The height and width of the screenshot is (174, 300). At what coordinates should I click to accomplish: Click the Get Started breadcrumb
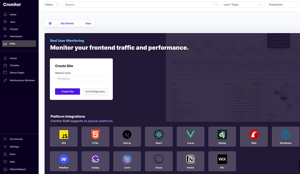coord(67,23)
